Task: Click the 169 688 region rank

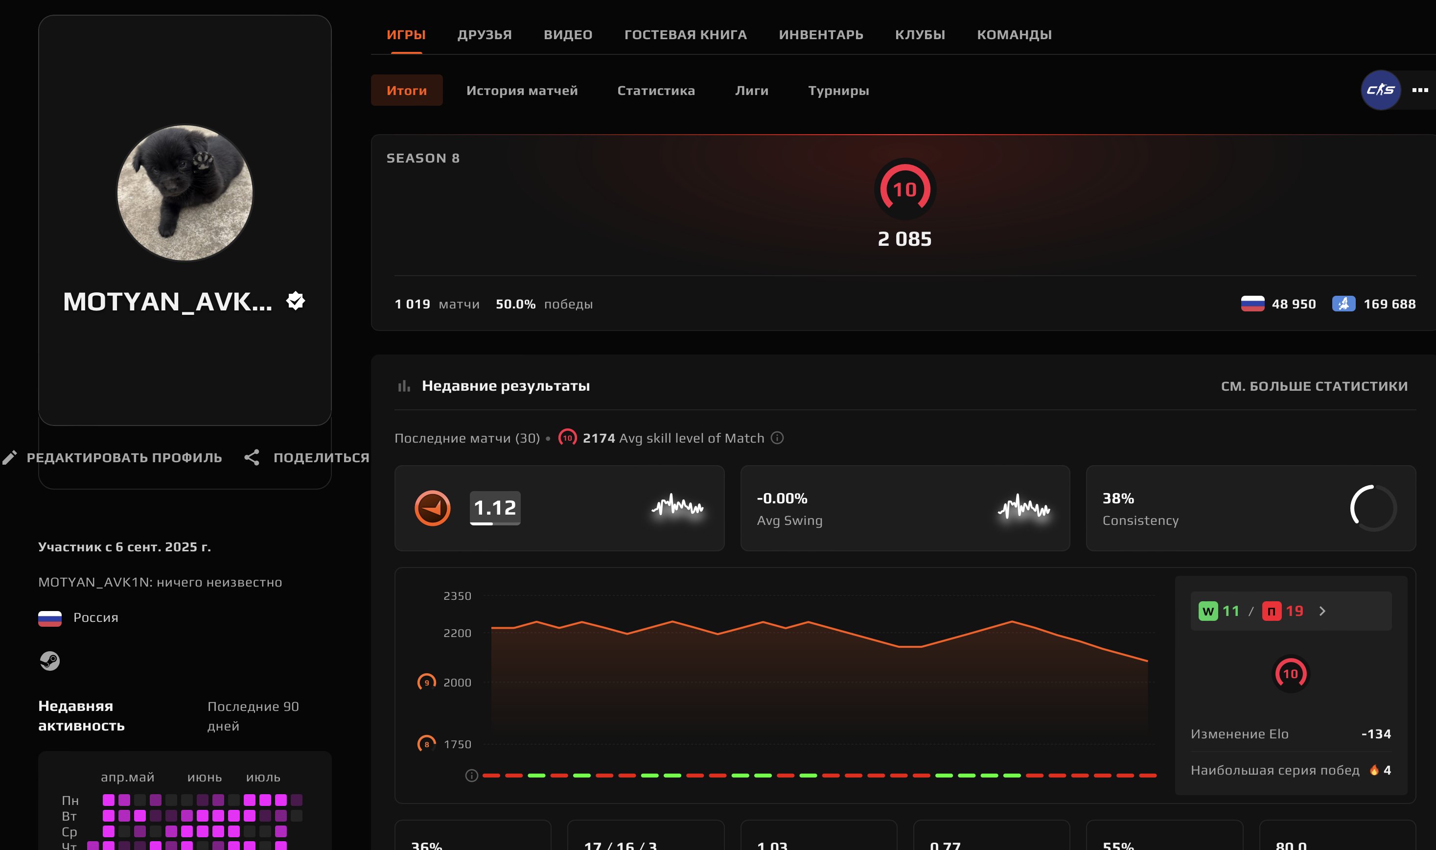Action: 1390,304
